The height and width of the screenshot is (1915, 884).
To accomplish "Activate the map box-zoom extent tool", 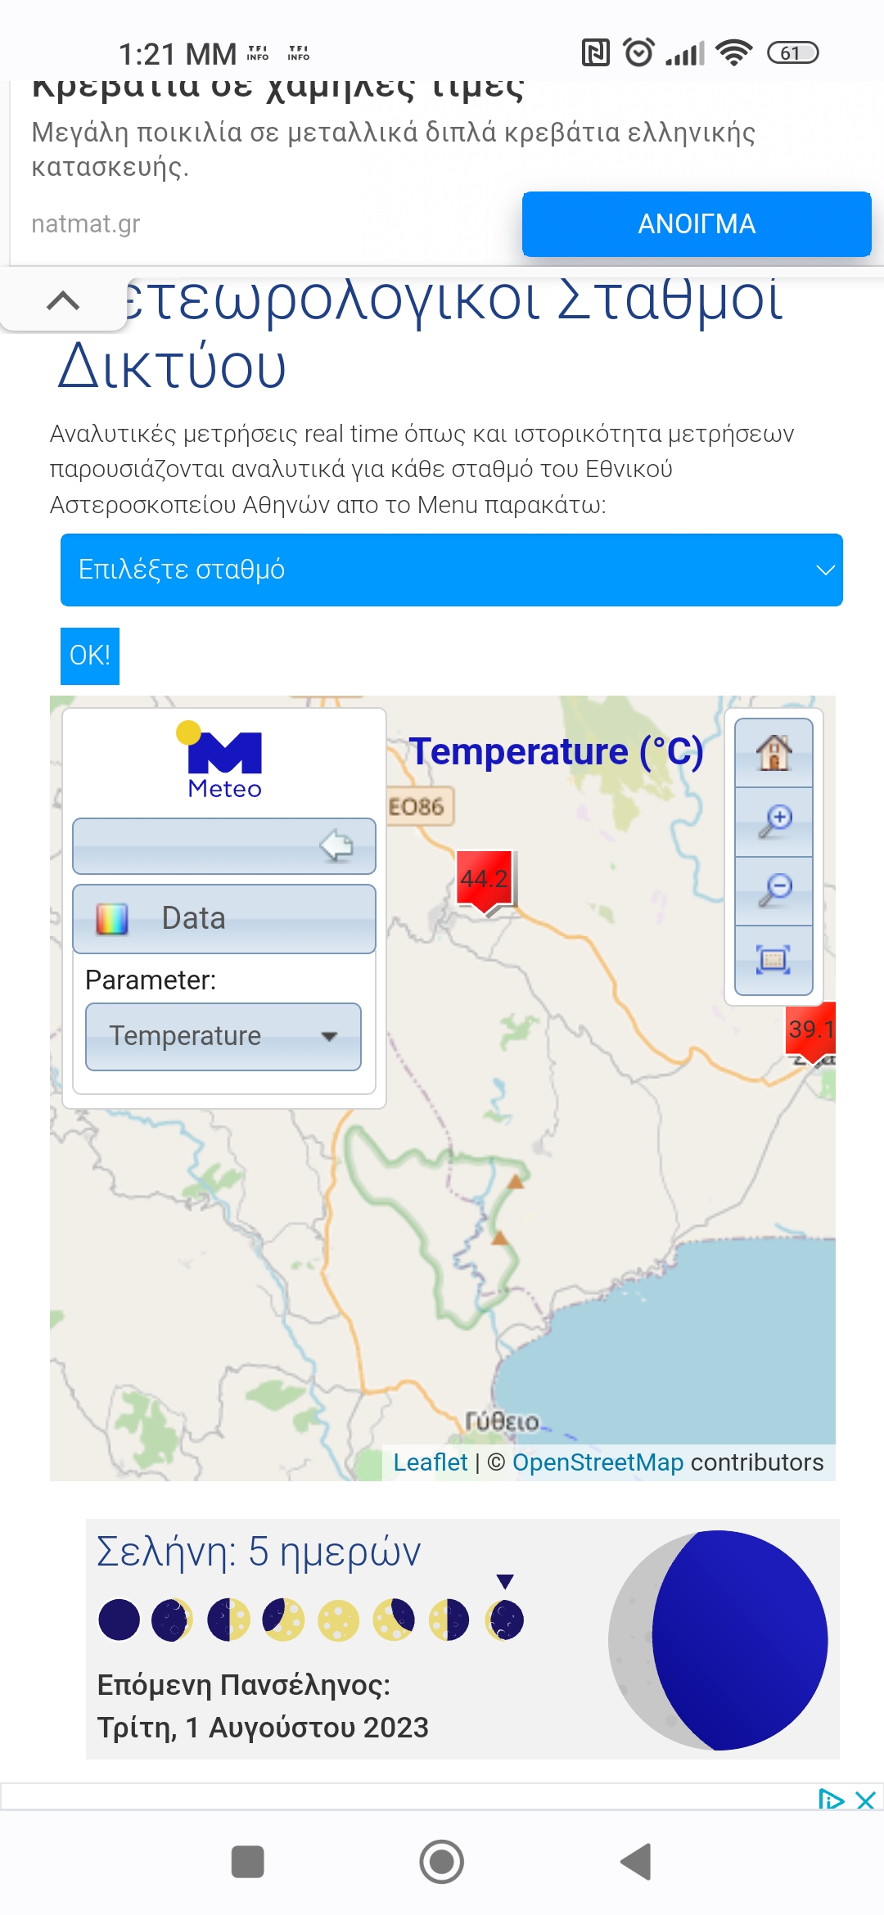I will pos(773,960).
